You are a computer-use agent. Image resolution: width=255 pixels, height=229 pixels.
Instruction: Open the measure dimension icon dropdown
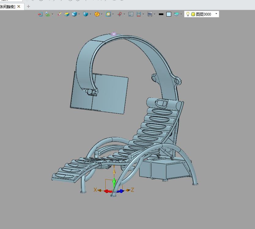(x=143, y=14)
